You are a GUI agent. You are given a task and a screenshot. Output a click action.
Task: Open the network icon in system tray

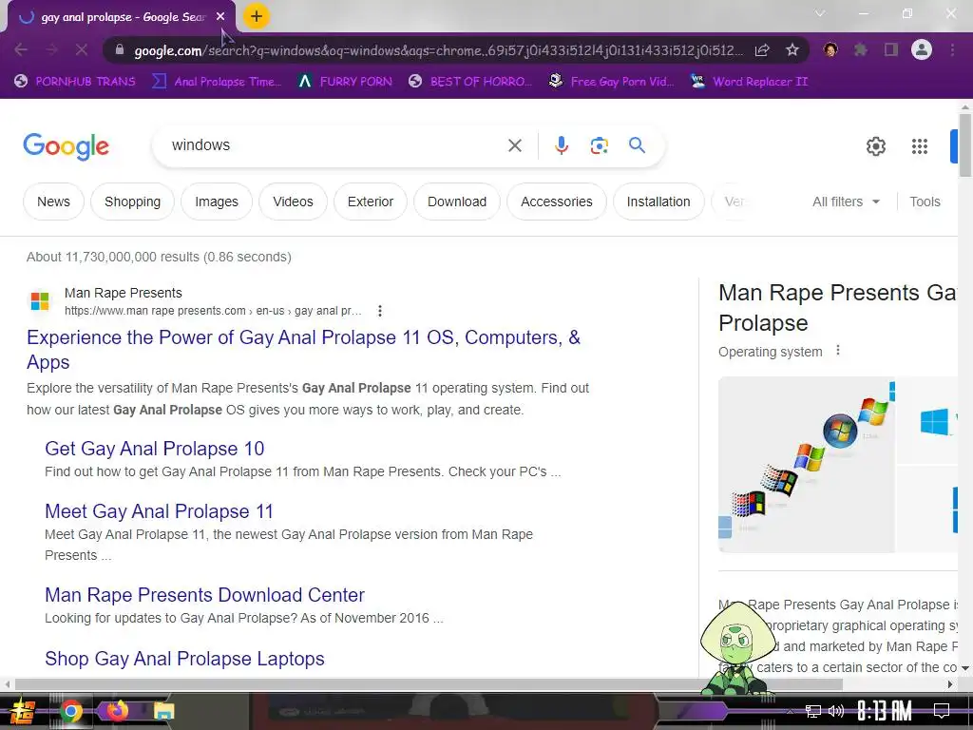pos(813,711)
